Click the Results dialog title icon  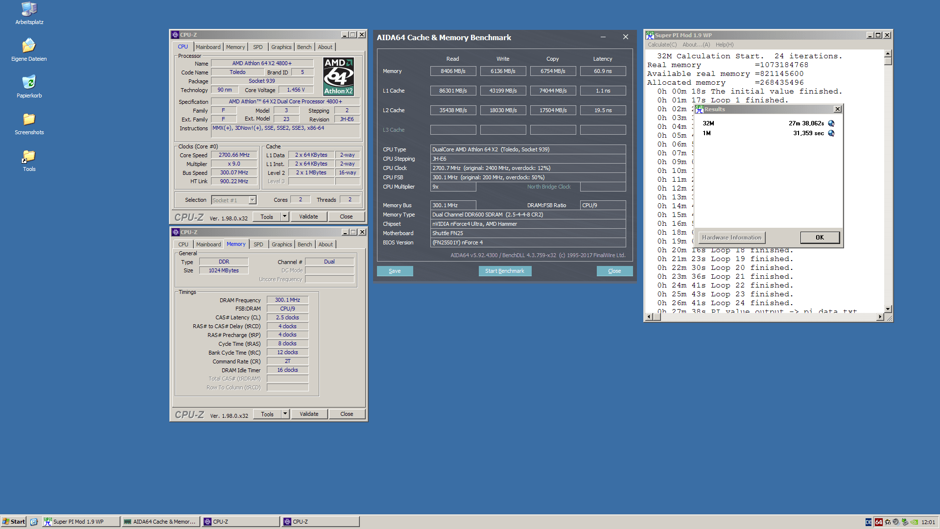tap(700, 109)
